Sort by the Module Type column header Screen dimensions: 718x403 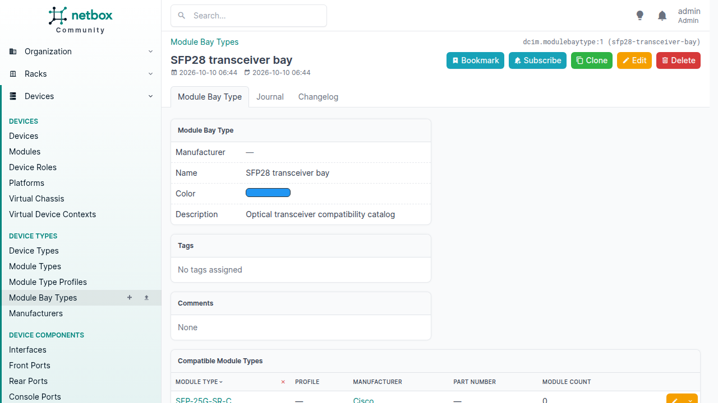pyautogui.click(x=199, y=382)
